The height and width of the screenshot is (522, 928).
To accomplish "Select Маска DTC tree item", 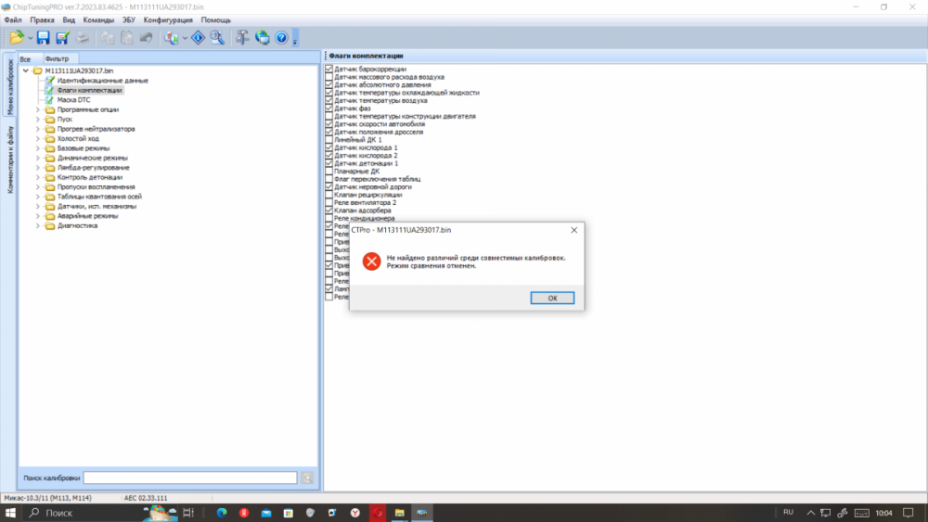I will pyautogui.click(x=74, y=100).
